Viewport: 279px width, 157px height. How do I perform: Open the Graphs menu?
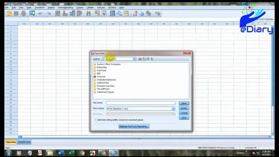click(x=80, y=8)
